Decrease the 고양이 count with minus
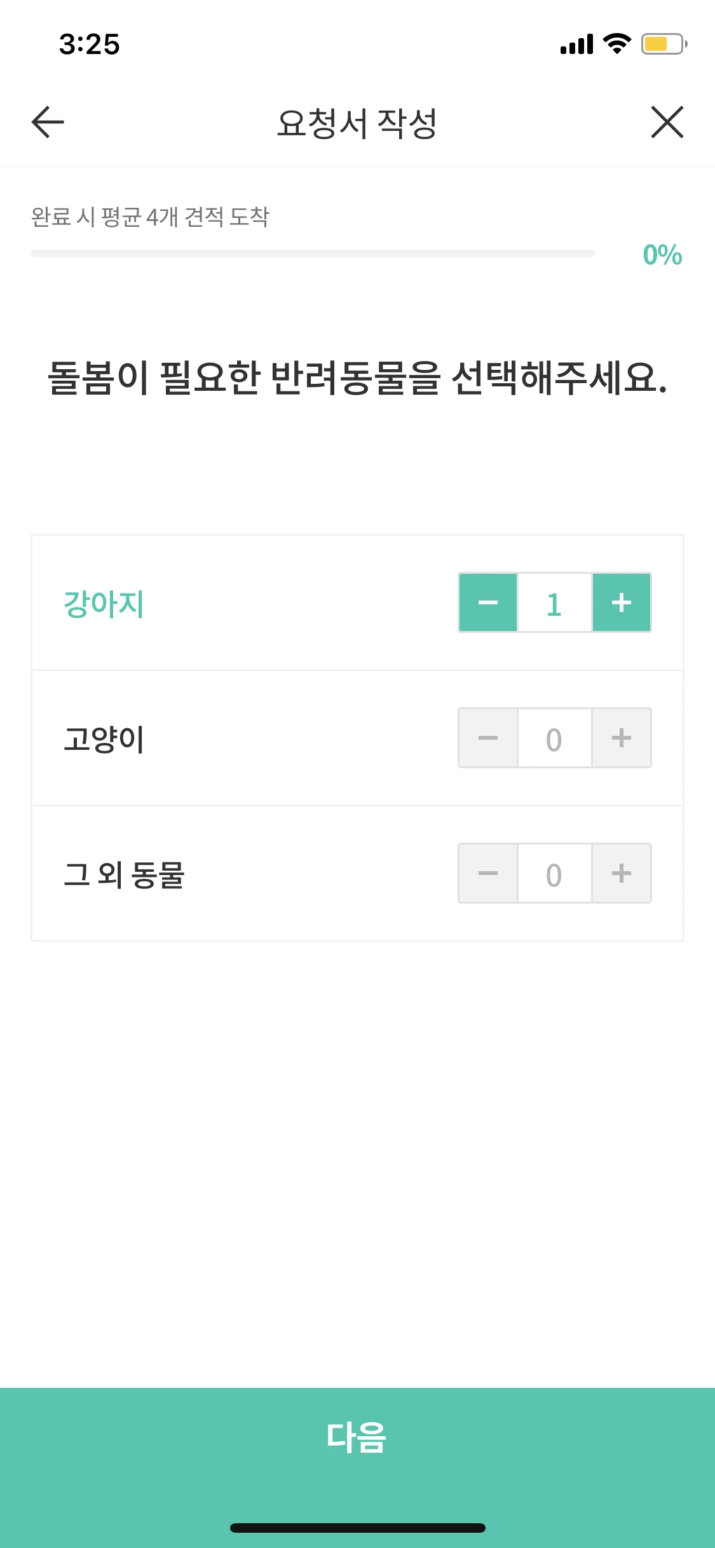Screen dimensions: 715x1548 (x=487, y=737)
